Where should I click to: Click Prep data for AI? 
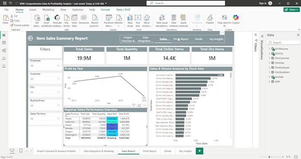[x=224, y=21]
